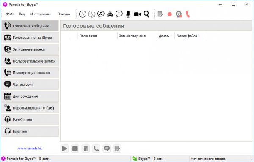254x162 pixels.
Task: Click the purple Pamela status bar icon
Action: [x=3, y=159]
